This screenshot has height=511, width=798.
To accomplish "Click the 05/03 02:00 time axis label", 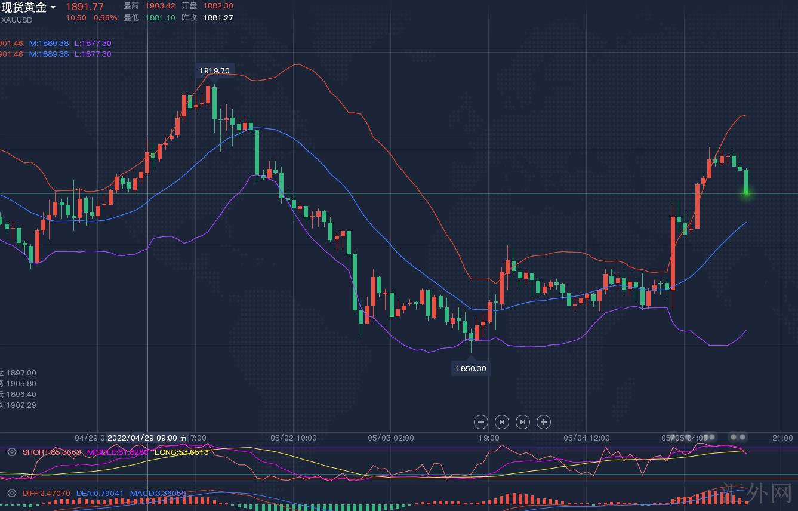I will [390, 438].
